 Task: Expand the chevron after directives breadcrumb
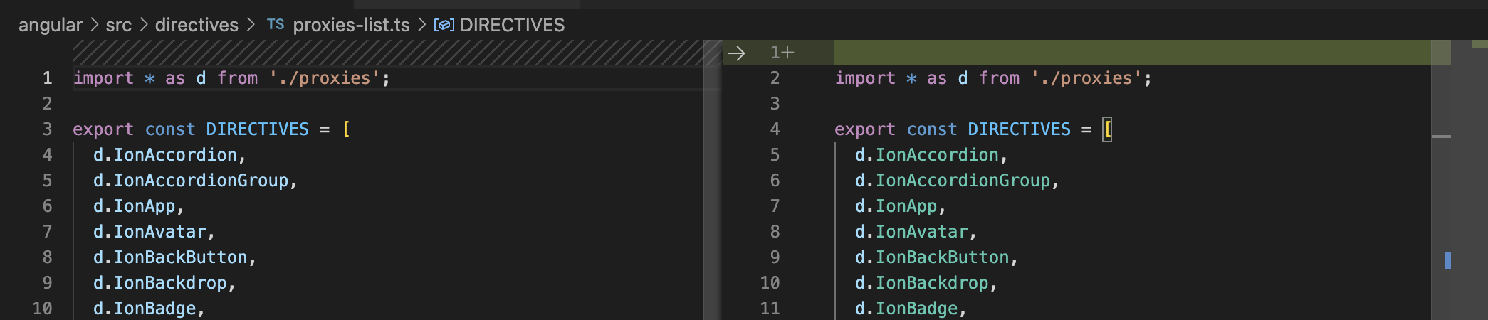click(x=251, y=25)
